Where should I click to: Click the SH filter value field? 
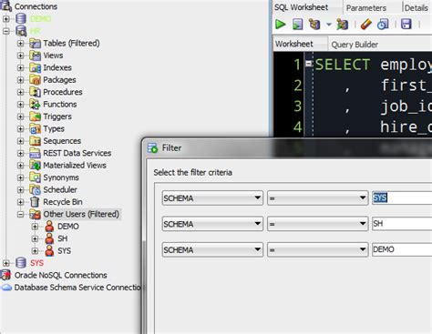402,224
